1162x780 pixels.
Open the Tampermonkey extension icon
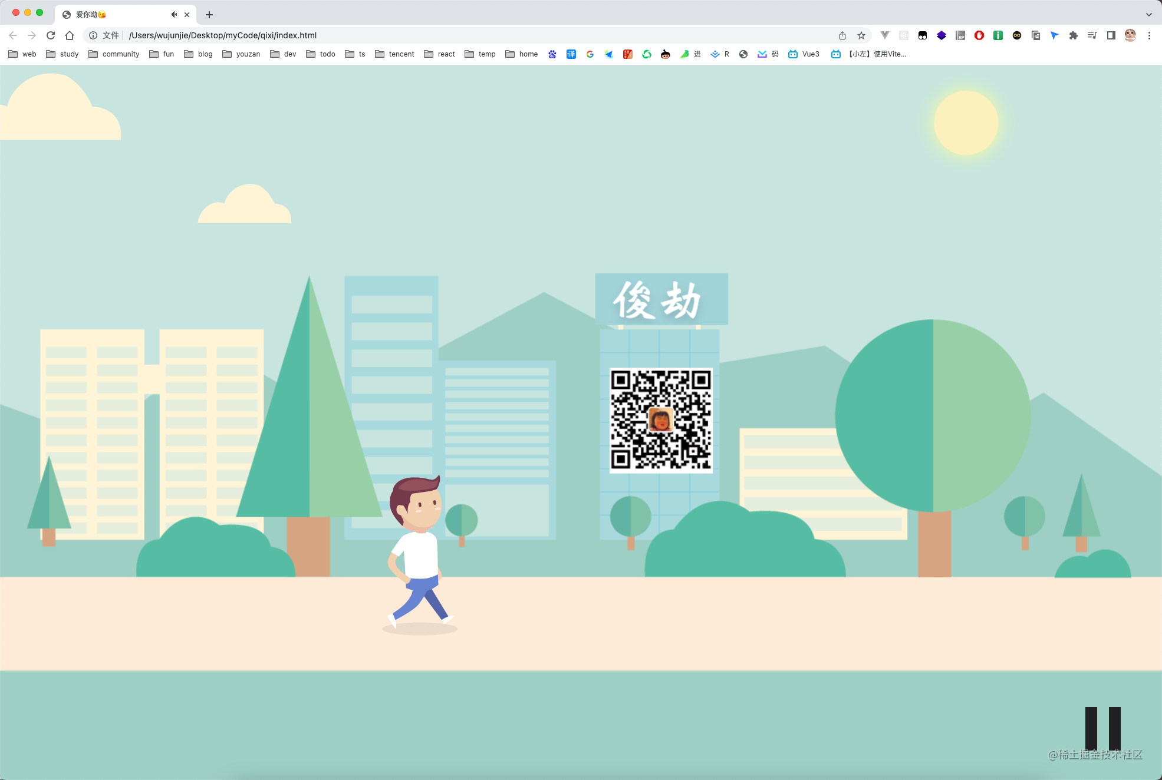coord(923,35)
